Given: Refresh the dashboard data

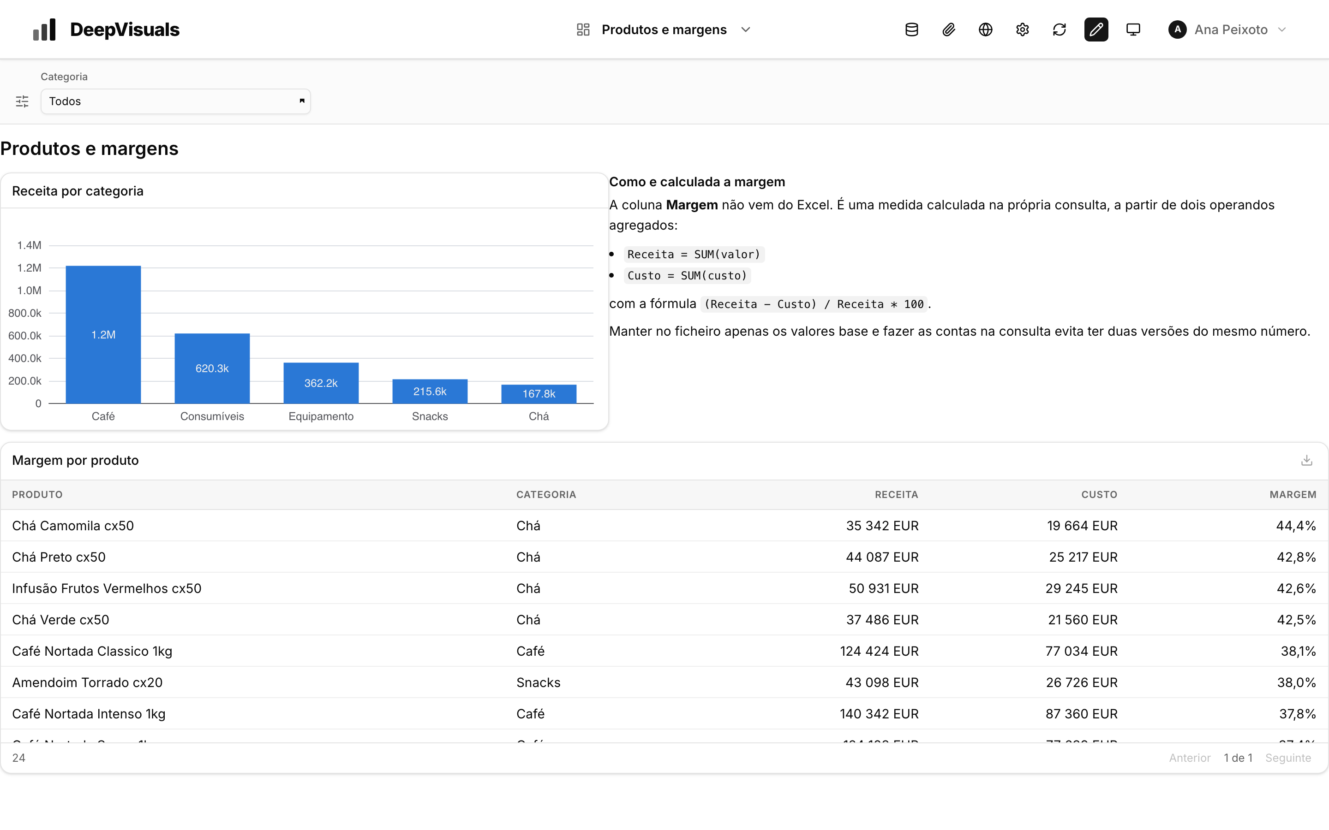Looking at the screenshot, I should point(1060,30).
